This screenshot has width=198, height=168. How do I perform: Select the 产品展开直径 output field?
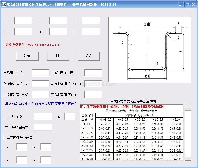[x=41, y=73]
